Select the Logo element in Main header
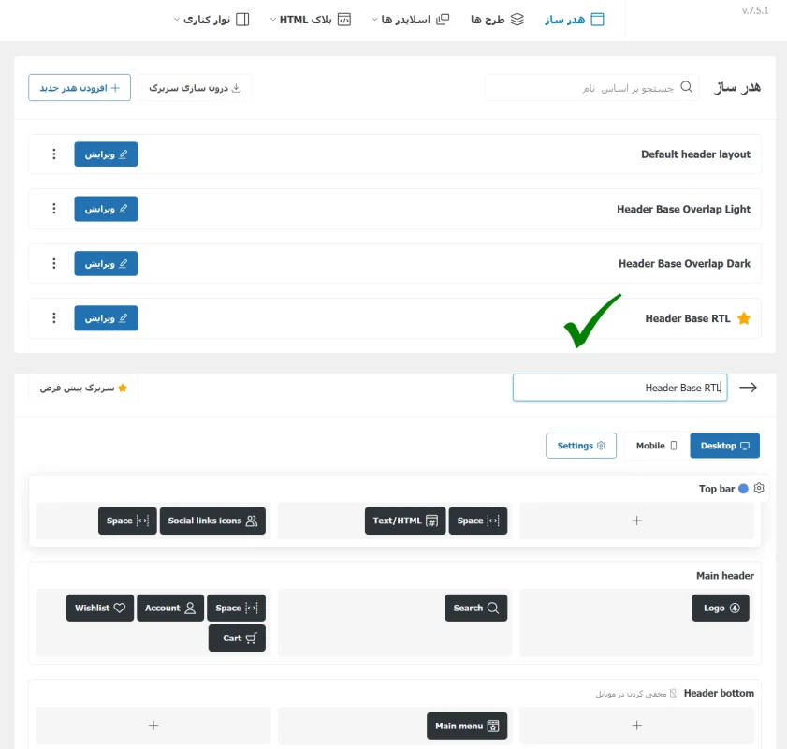Viewport: 787px width, 749px height. (x=721, y=608)
